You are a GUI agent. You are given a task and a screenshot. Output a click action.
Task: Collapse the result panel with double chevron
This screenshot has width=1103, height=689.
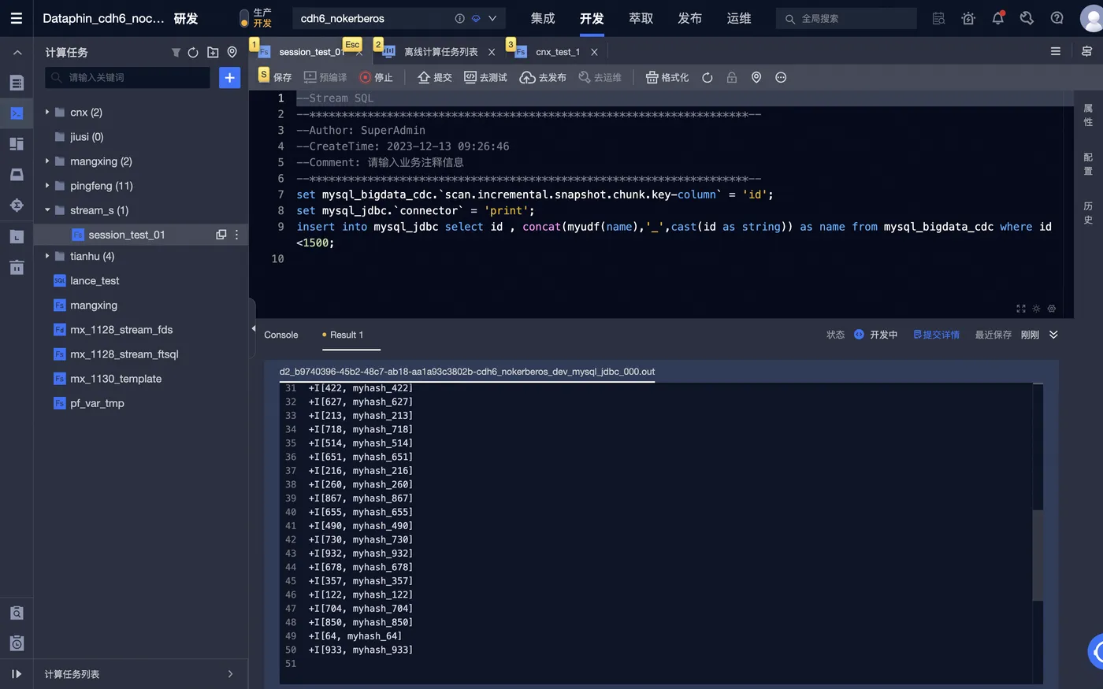[x=1053, y=335]
